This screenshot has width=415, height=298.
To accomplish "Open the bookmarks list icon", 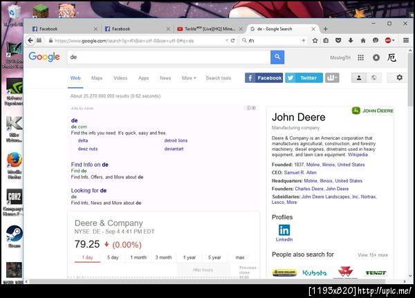I will pyautogui.click(x=326, y=41).
